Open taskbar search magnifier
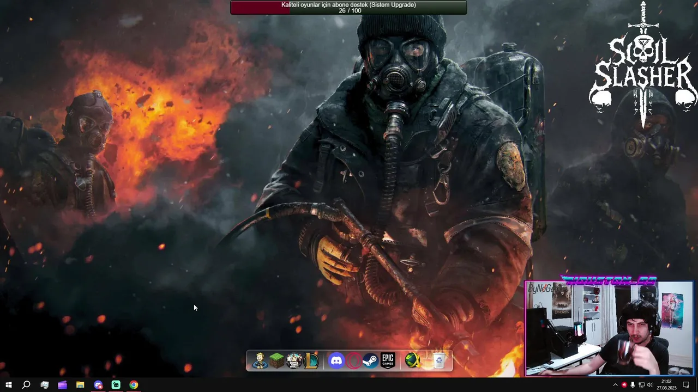 (26, 385)
